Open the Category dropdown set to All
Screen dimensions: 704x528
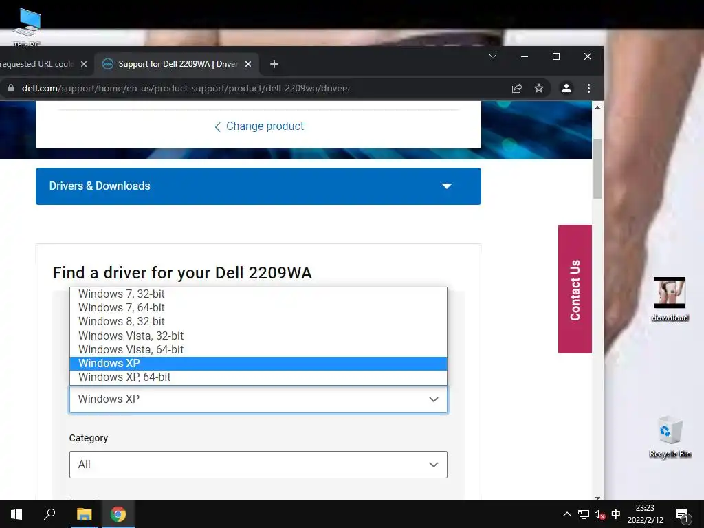(258, 465)
